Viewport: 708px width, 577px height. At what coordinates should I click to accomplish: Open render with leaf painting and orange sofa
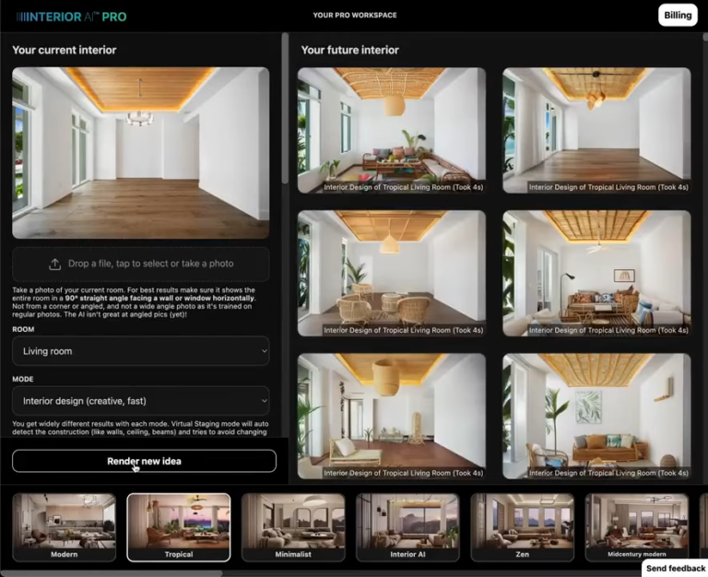(x=596, y=417)
